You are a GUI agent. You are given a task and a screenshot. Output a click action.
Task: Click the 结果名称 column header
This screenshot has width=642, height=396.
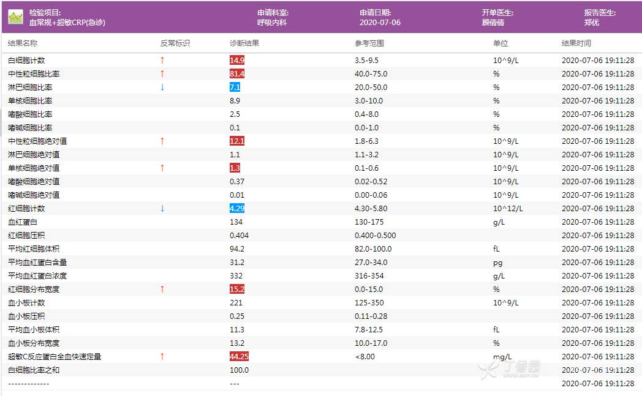click(x=23, y=43)
